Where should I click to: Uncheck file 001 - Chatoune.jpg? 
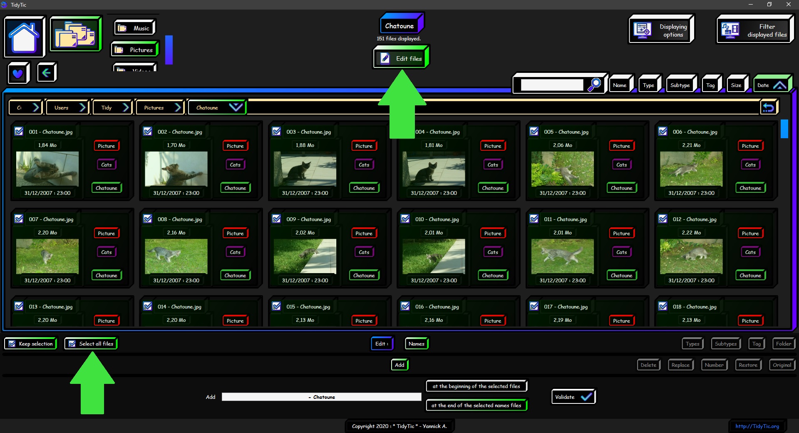(x=19, y=131)
